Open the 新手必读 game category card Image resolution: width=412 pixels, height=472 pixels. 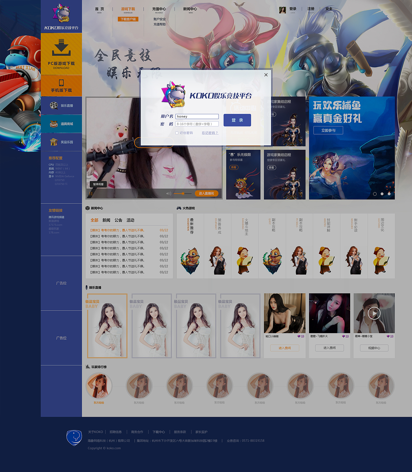(354, 246)
